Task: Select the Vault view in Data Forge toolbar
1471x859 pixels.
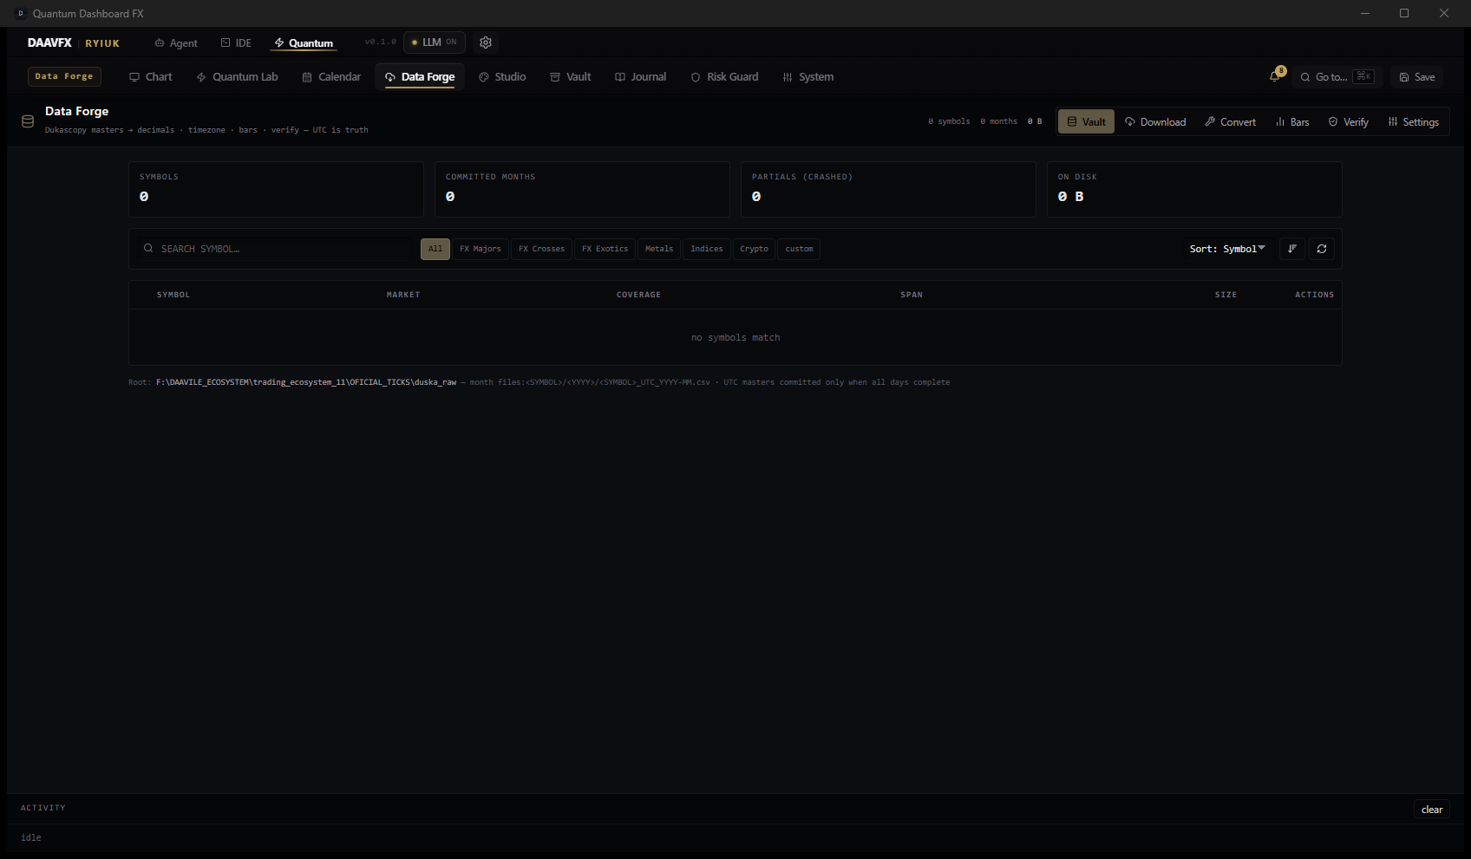Action: click(1087, 122)
